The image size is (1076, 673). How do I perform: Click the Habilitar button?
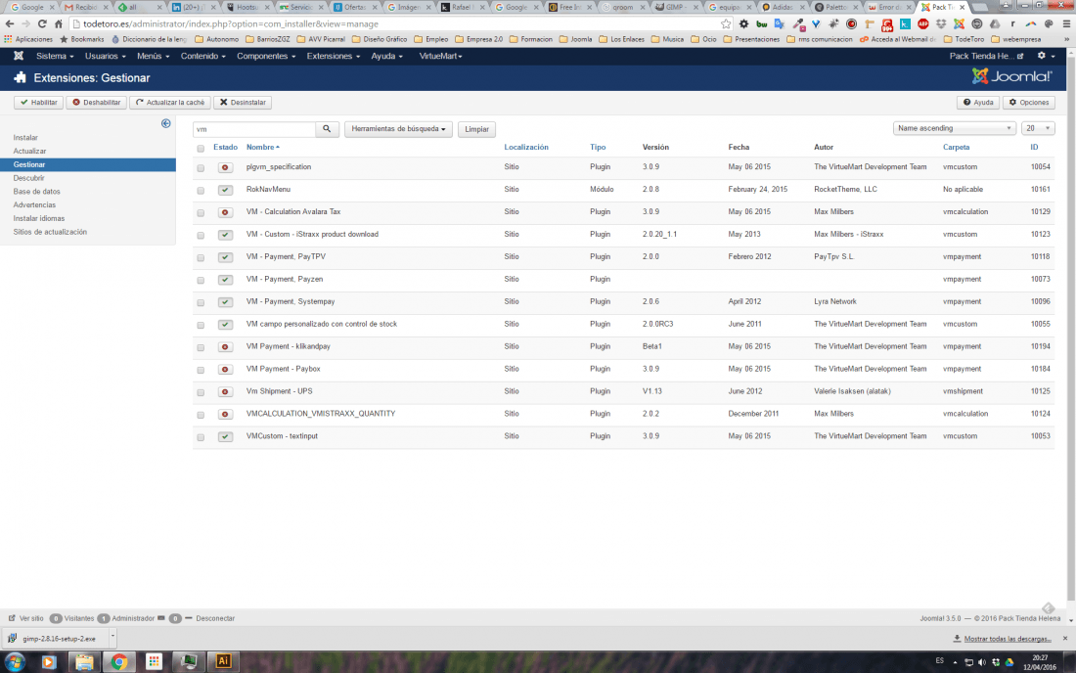[x=38, y=102]
